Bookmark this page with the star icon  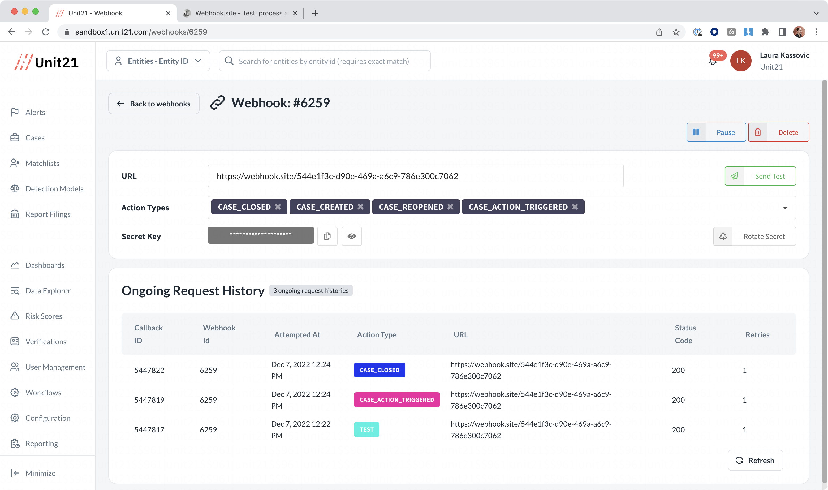(x=676, y=32)
